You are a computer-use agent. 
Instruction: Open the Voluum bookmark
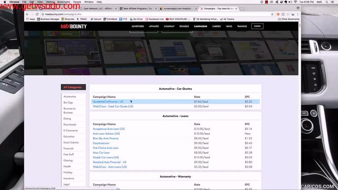click(96, 19)
